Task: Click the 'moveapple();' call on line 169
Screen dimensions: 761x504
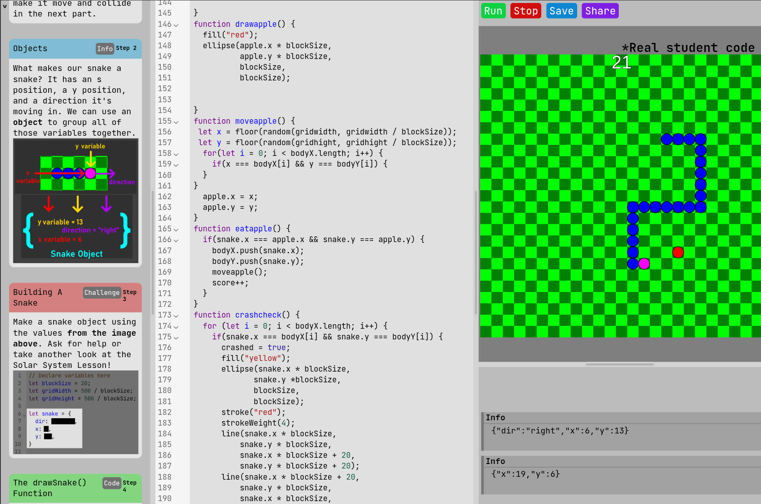Action: [x=240, y=272]
